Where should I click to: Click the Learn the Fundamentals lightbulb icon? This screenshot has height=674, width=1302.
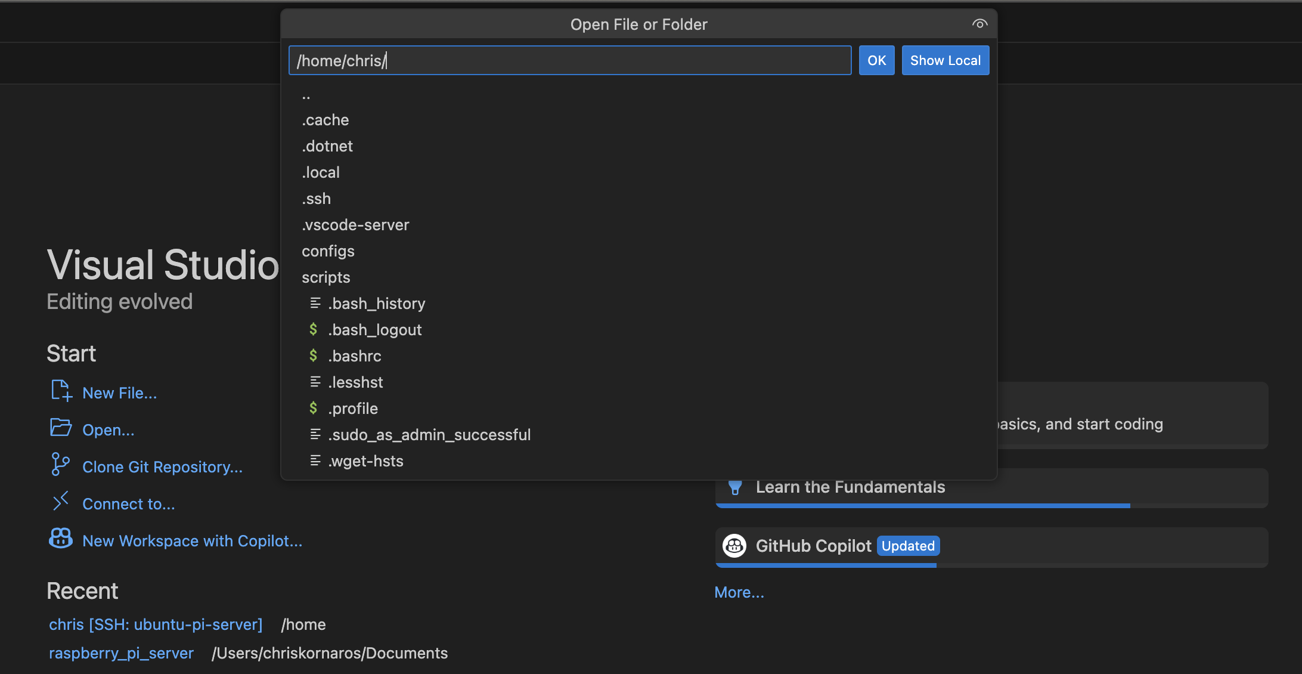coord(735,487)
